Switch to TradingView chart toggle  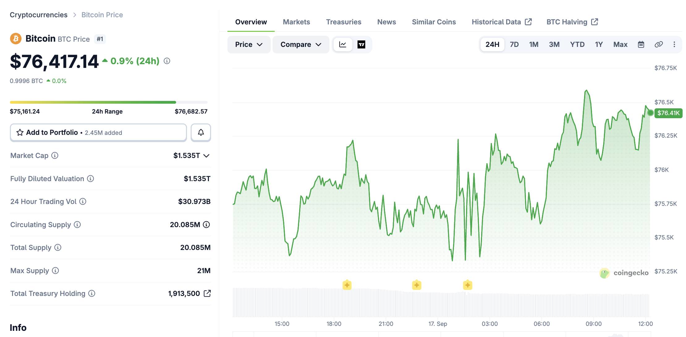pos(361,44)
